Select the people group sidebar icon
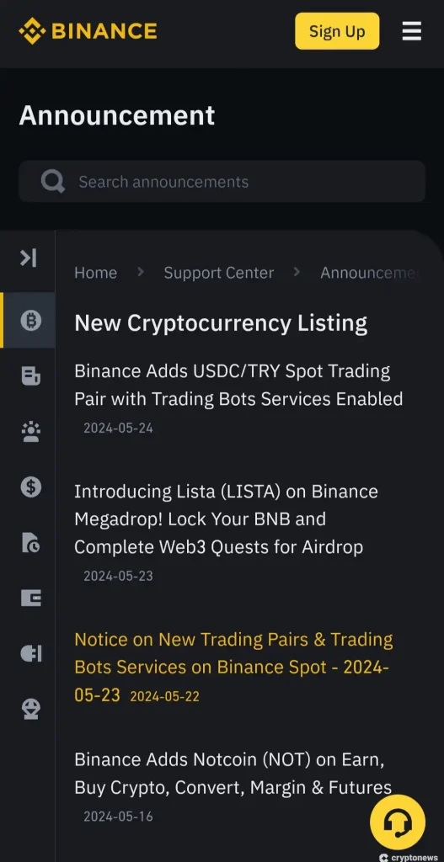Screen dimensions: 444x862 click(x=31, y=432)
